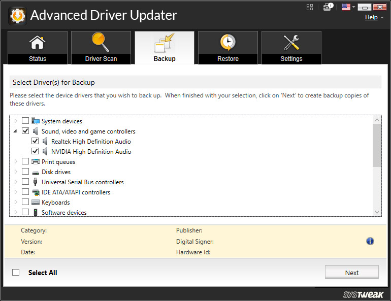The width and height of the screenshot is (391, 301).
Task: Click the IDE ATA/ATAPI controllers icon
Action: [36, 192]
